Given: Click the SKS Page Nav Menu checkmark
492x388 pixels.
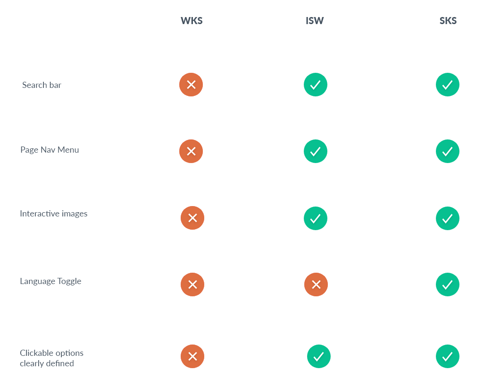Looking at the screenshot, I should click(x=448, y=151).
